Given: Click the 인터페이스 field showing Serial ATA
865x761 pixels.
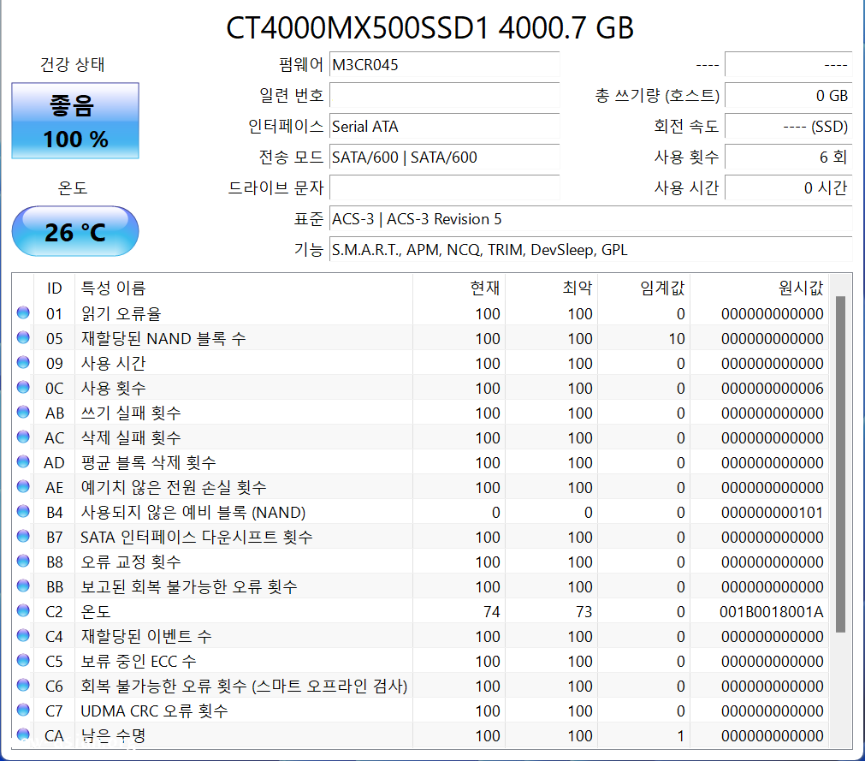Looking at the screenshot, I should point(445,127).
